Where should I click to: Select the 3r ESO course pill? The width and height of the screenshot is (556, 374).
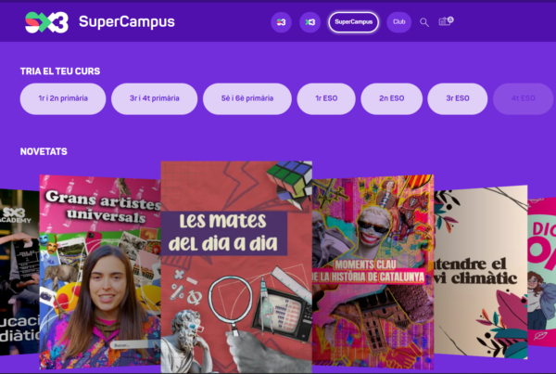tap(458, 98)
